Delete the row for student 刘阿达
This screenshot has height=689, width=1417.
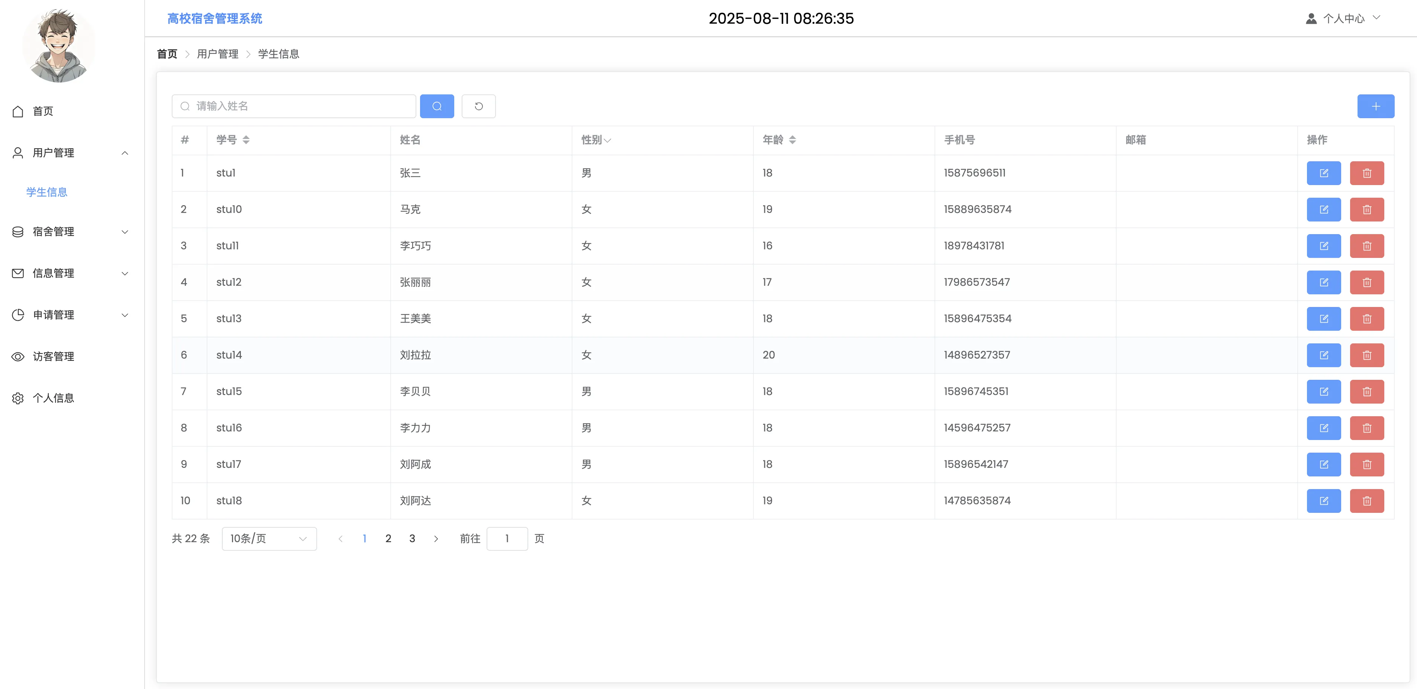[x=1366, y=501]
